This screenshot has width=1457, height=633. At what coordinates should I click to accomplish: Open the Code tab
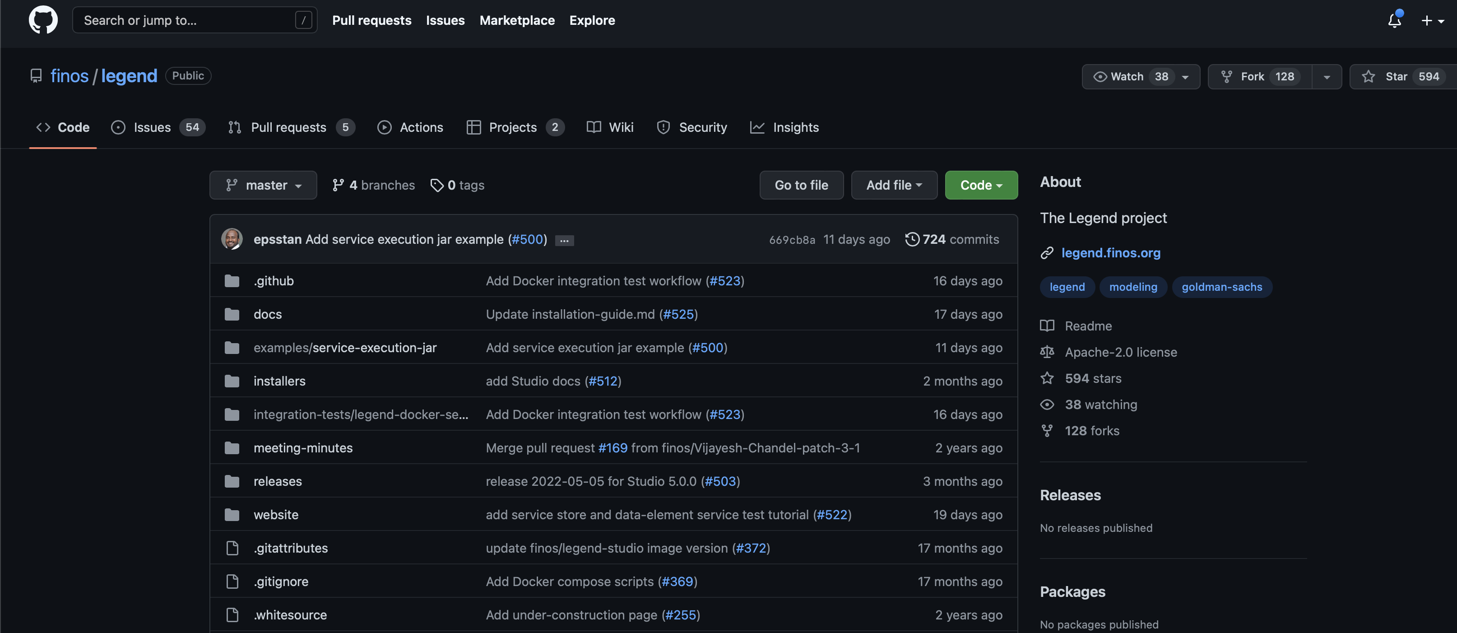[x=63, y=127]
